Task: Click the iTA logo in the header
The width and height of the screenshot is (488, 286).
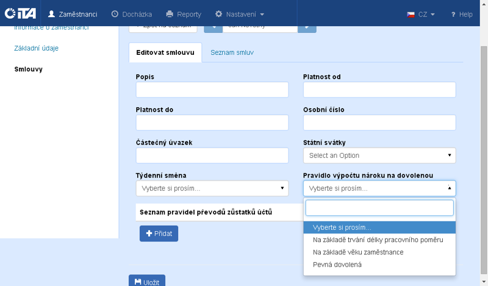Action: click(21, 13)
